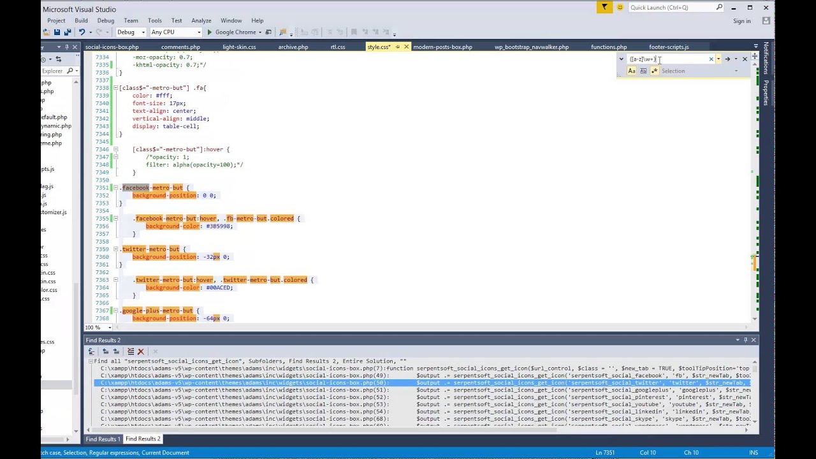This screenshot has width=816, height=459.
Task: Expand the find box to replace mode
Action: pos(622,59)
